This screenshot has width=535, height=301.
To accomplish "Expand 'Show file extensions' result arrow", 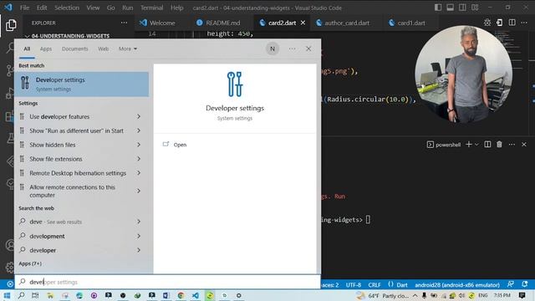I will (139, 159).
